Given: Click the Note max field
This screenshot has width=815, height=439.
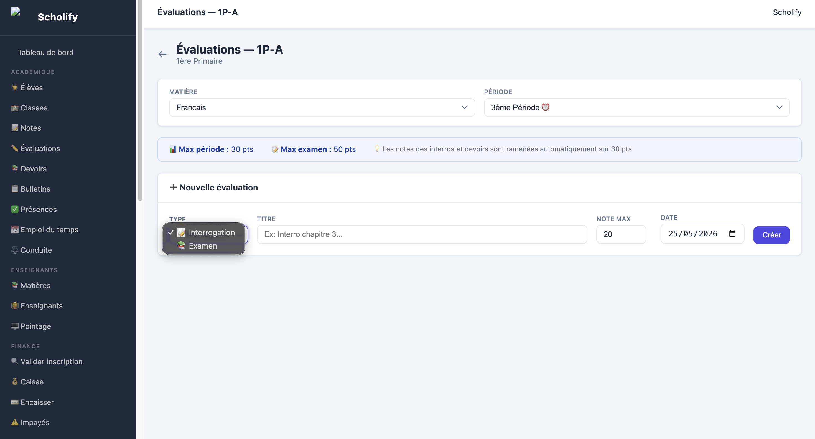Looking at the screenshot, I should 621,234.
